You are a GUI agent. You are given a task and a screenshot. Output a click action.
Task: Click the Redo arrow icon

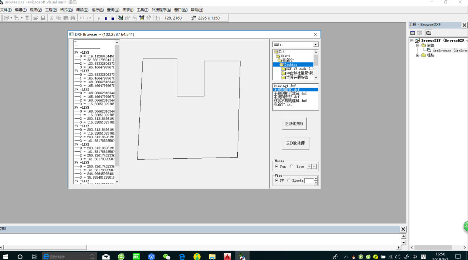click(x=89, y=18)
